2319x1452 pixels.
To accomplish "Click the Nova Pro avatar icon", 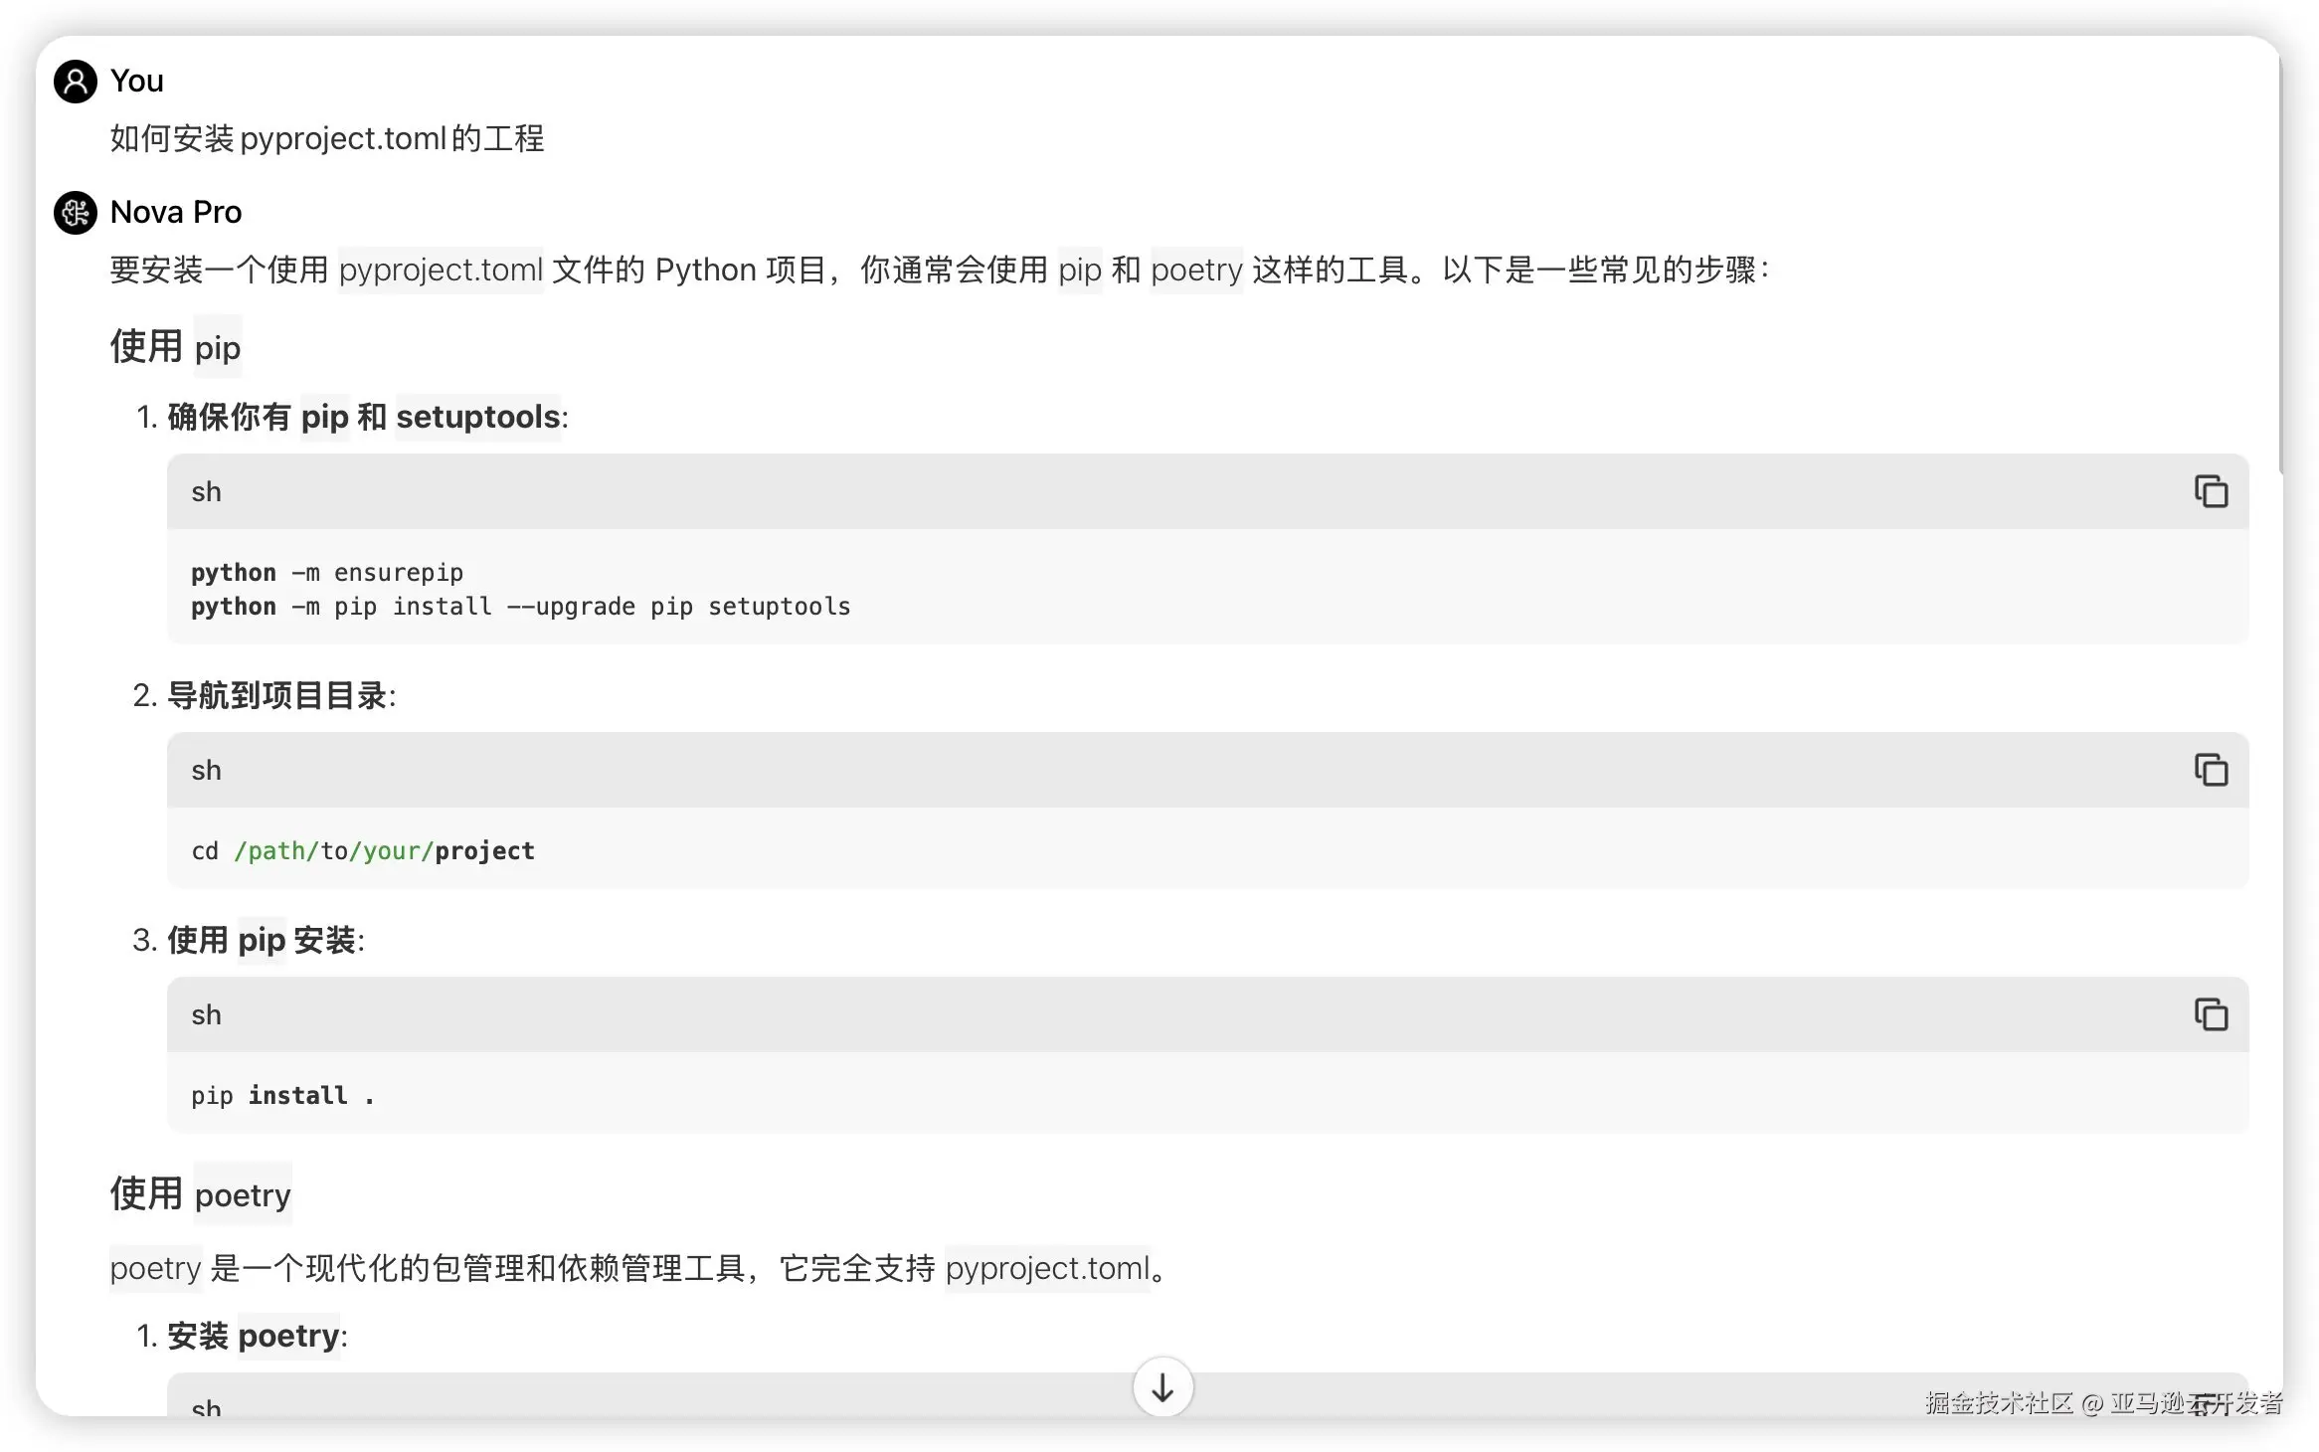I will [76, 213].
